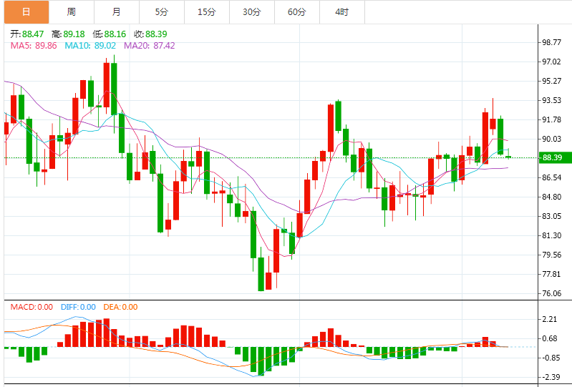Open the 30分 timeframe tab
Viewport: 572px width, 387px height.
(252, 12)
